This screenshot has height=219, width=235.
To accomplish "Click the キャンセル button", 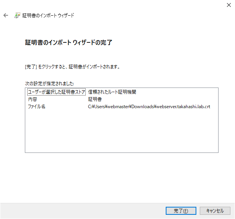I will [215, 211].
